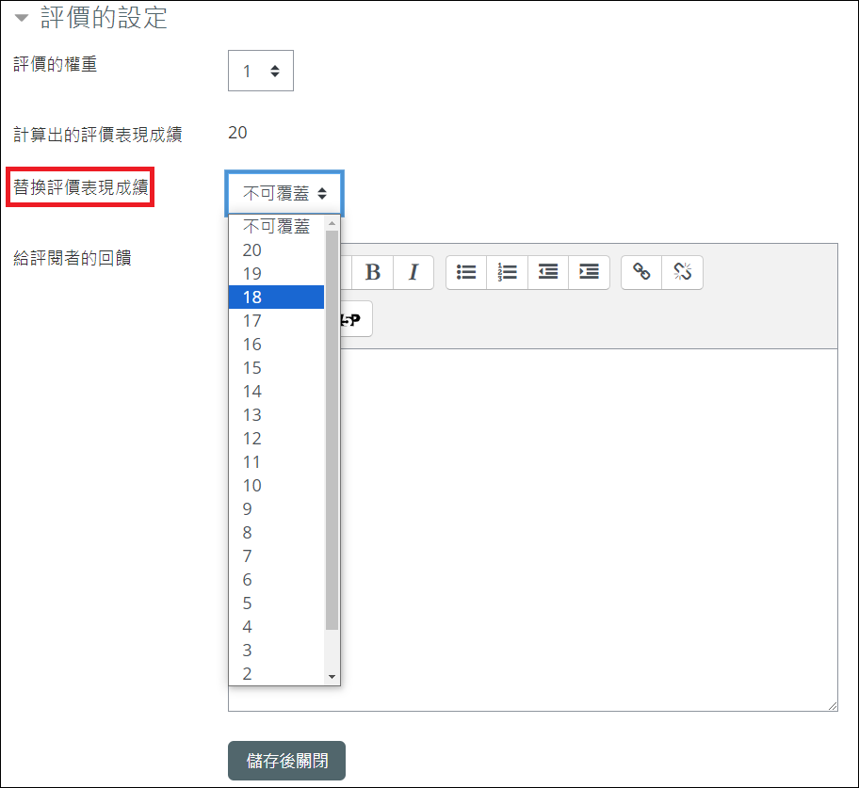Click the 給評閱者的回饋 label

(x=73, y=258)
